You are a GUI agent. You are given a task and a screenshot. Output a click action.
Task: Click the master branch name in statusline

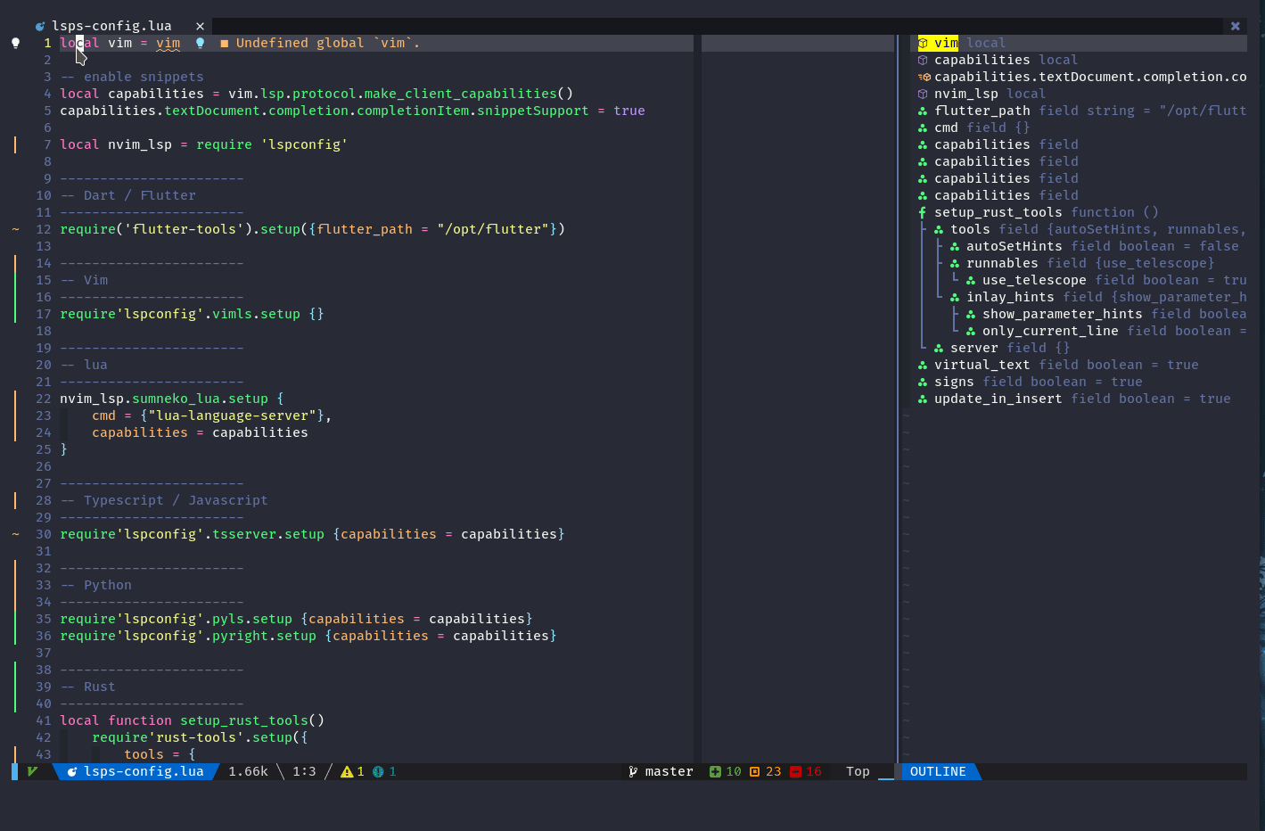(x=669, y=772)
